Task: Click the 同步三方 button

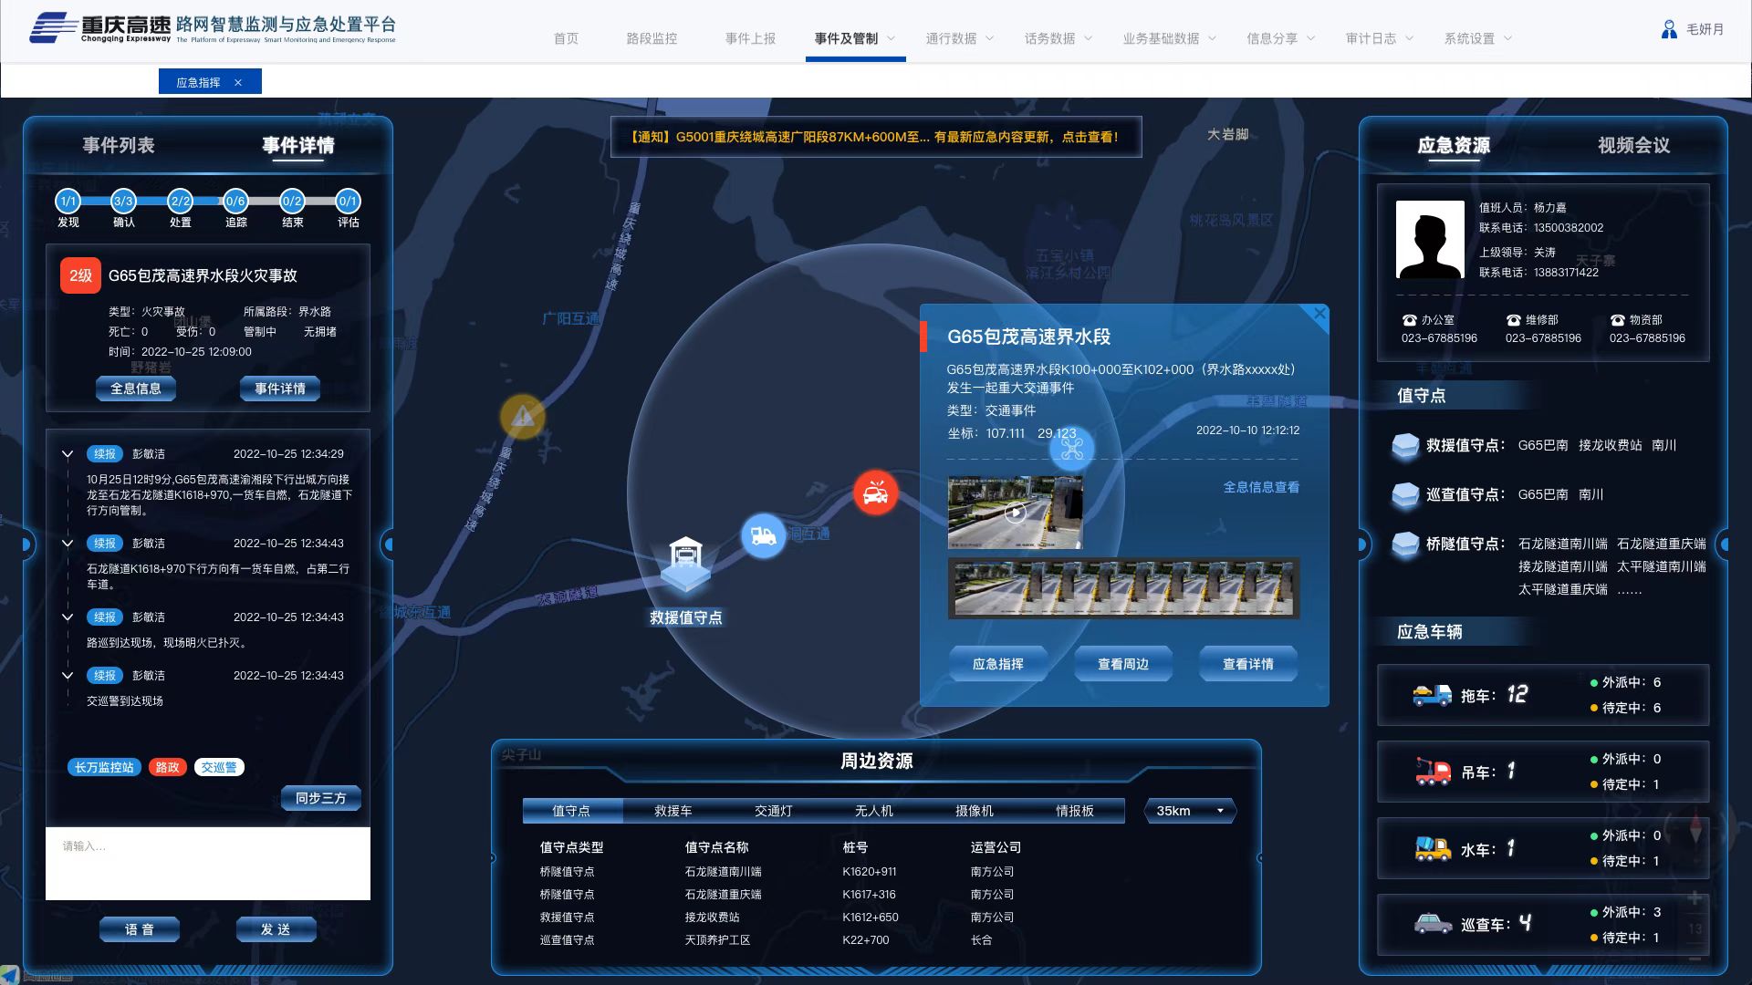Action: coord(320,797)
